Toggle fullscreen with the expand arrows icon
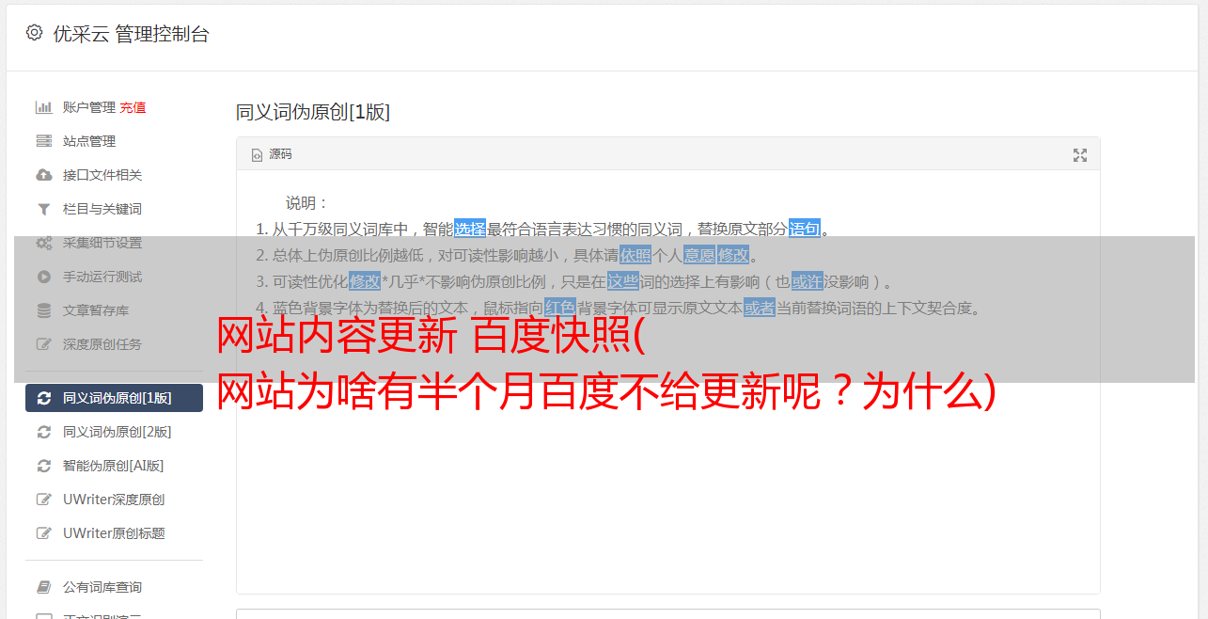Screen dimensions: 1208x619 (1080, 155)
